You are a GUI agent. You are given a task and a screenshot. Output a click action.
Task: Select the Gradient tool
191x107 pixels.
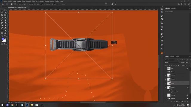coord(2,25)
